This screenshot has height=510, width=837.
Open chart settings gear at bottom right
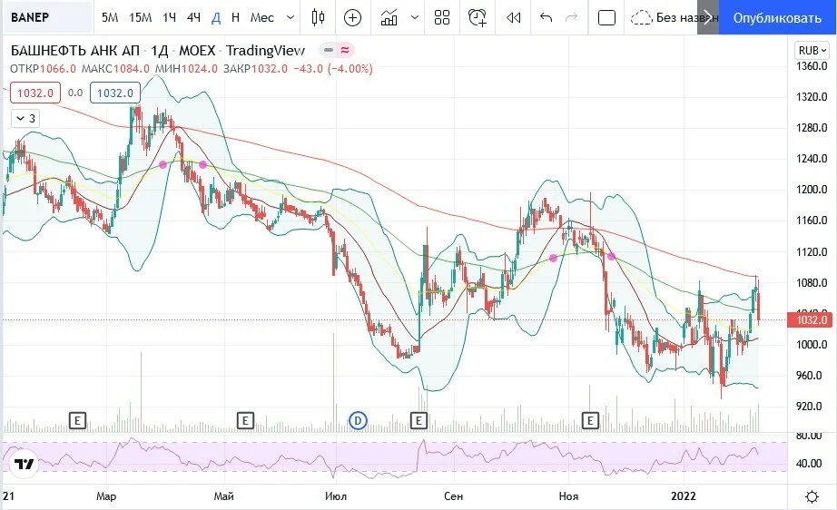click(812, 496)
